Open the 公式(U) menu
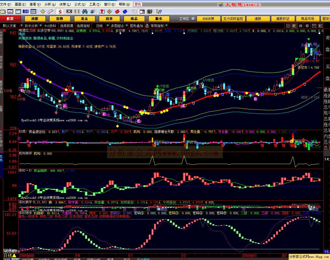Image resolution: width=330 pixels, height=260 pixels. click(x=80, y=4)
